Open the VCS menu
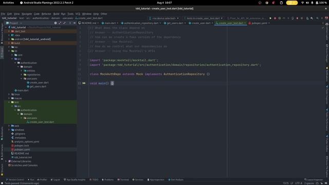This screenshot has height=185, width=329. click(78, 14)
